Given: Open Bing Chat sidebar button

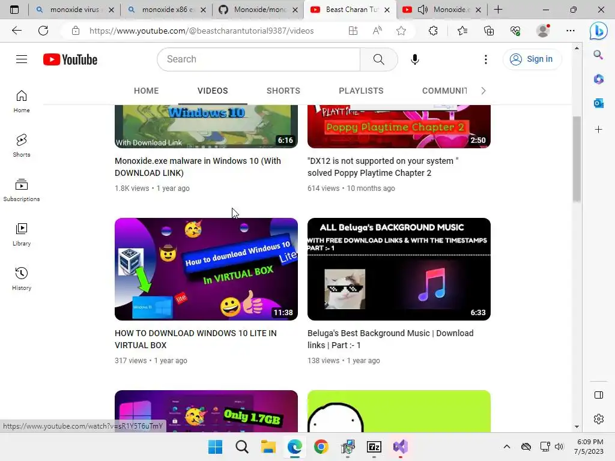Looking at the screenshot, I should click(x=599, y=31).
